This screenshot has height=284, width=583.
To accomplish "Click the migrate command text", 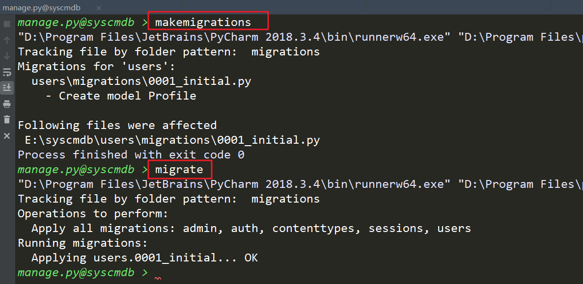I will (179, 170).
